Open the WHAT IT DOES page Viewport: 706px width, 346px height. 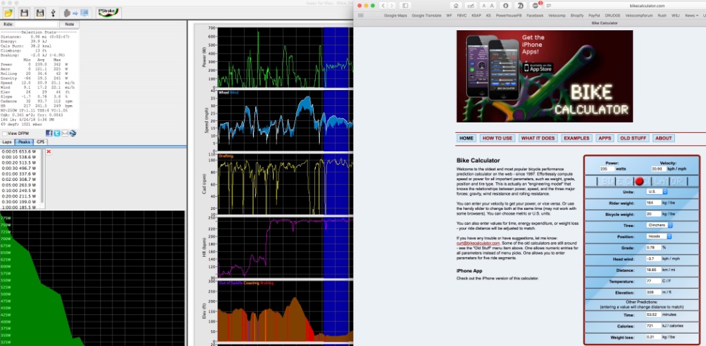538,138
